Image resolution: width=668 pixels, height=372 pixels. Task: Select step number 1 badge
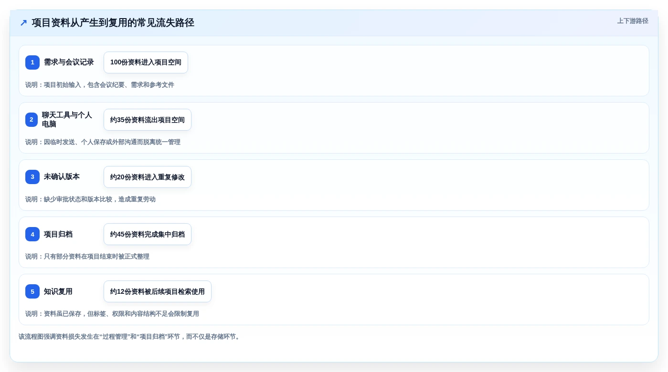point(32,62)
